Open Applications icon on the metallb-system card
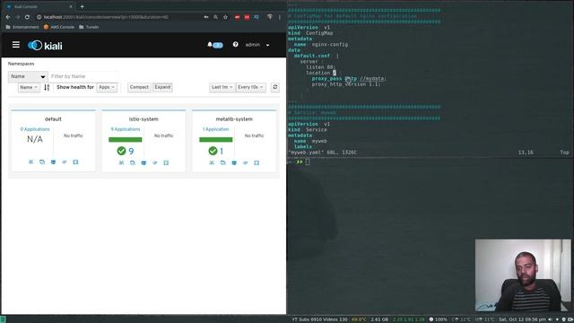 coord(223,162)
